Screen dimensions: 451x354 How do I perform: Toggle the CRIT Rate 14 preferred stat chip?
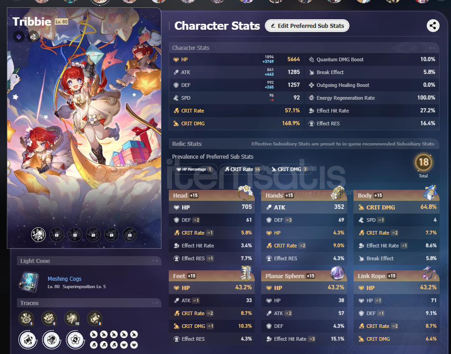[242, 169]
